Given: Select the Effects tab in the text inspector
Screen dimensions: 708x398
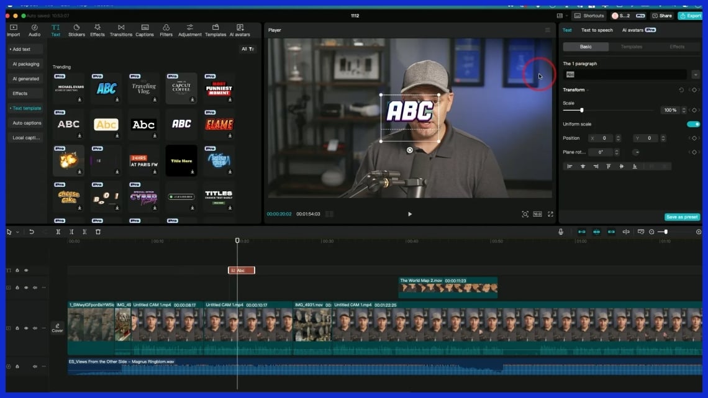Looking at the screenshot, I should click(677, 47).
